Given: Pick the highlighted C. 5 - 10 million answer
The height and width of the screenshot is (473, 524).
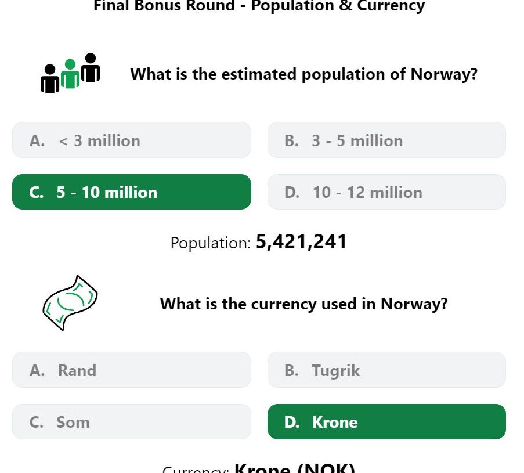Looking at the screenshot, I should 132,192.
